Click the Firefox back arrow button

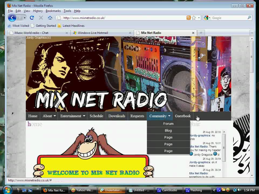pyautogui.click(x=12, y=18)
